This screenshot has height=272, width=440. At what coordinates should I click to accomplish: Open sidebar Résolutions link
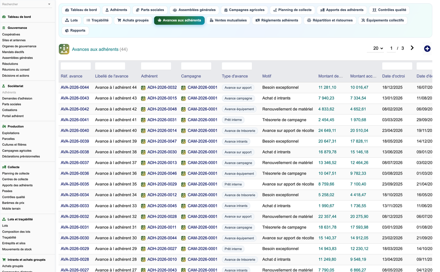tap(10, 64)
